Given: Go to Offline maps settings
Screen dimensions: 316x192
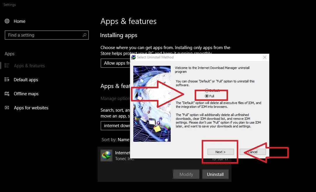Looking at the screenshot, I should pyautogui.click(x=26, y=94).
